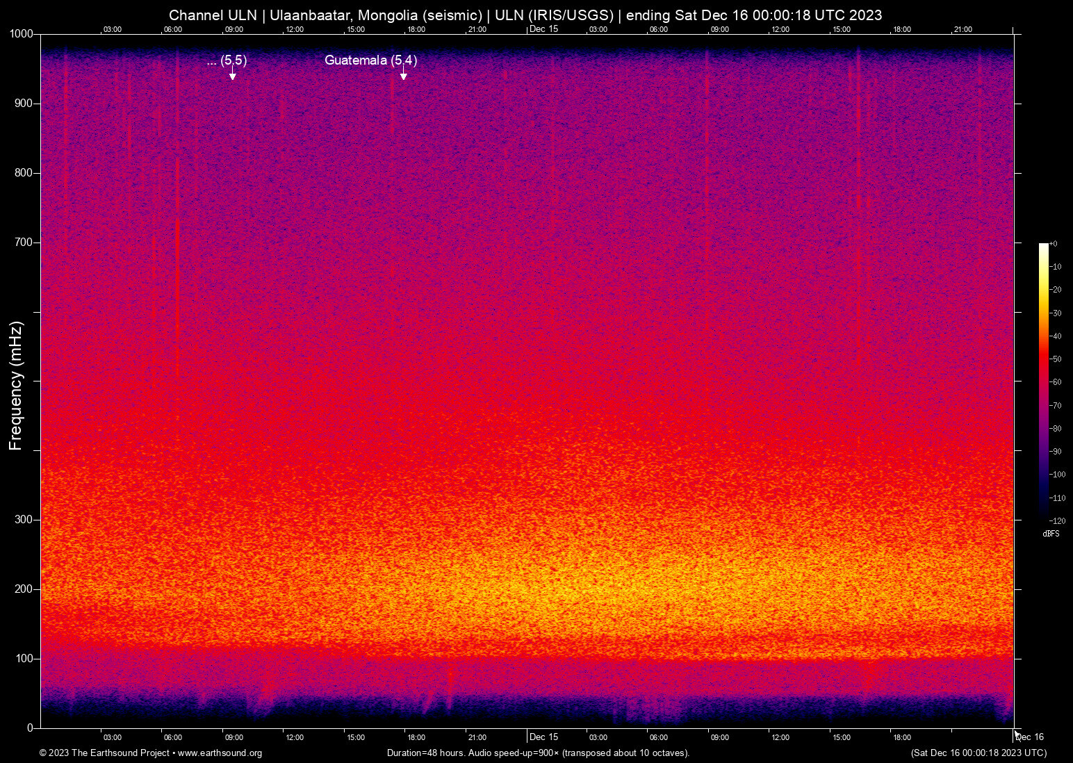This screenshot has height=763, width=1073.
Task: Click the arrow marker under the (5.5) event
Action: (x=233, y=76)
